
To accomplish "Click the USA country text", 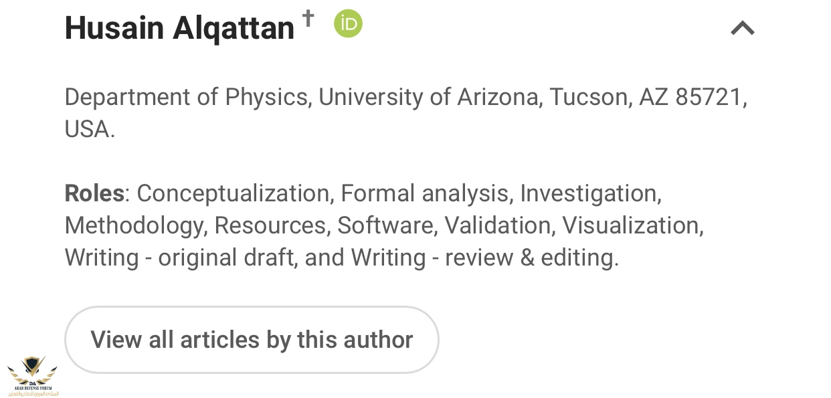I will point(89,130).
